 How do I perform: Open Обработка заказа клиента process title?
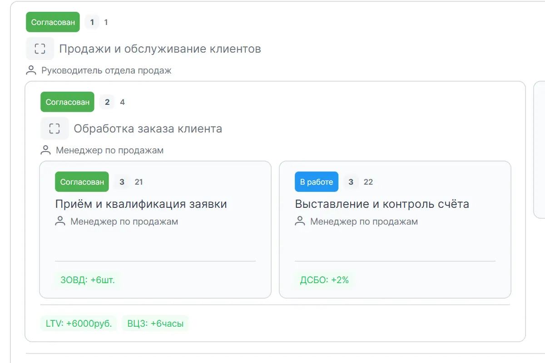[148, 128]
